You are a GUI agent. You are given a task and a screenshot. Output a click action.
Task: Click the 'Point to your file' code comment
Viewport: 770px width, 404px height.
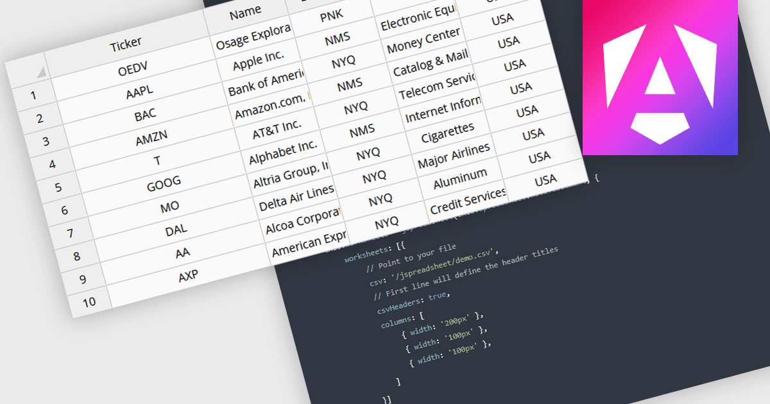tap(411, 257)
